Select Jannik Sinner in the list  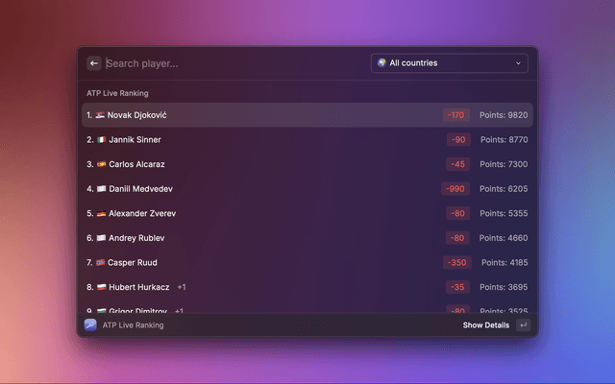click(135, 140)
